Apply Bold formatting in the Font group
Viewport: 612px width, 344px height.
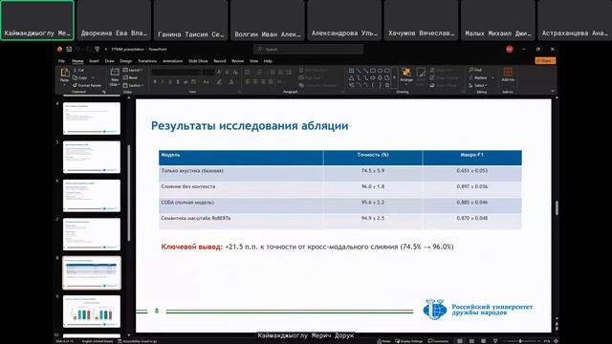coord(155,82)
